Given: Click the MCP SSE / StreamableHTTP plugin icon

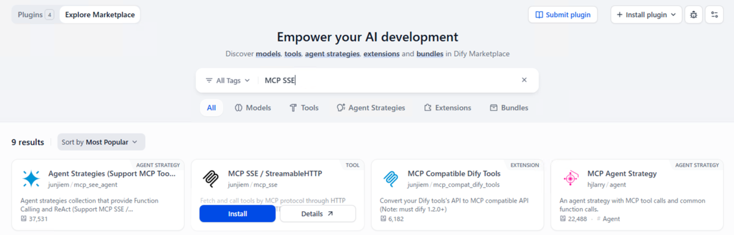Looking at the screenshot, I should coord(211,178).
